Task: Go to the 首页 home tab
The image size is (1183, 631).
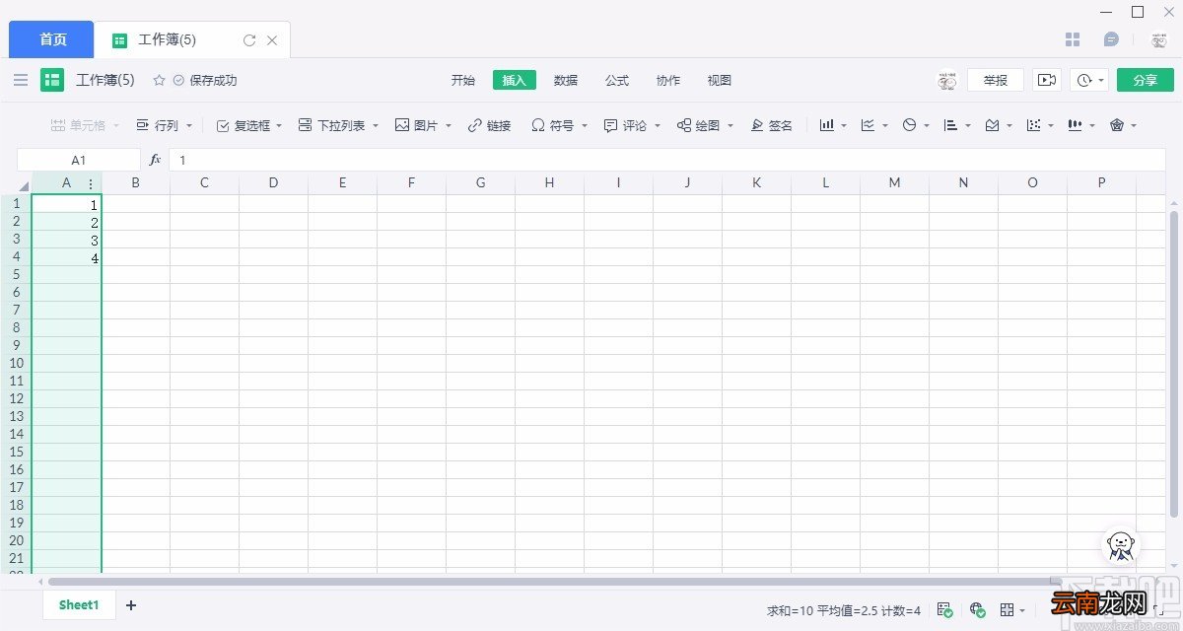Action: (x=52, y=39)
